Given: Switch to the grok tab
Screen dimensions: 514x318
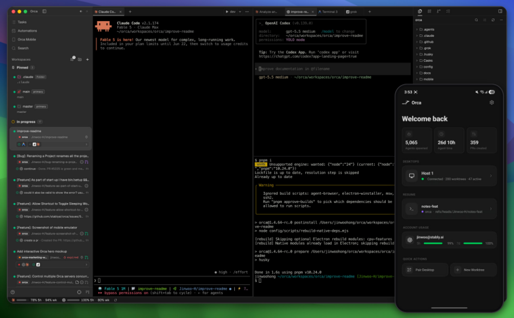Looking at the screenshot, I should [352, 12].
